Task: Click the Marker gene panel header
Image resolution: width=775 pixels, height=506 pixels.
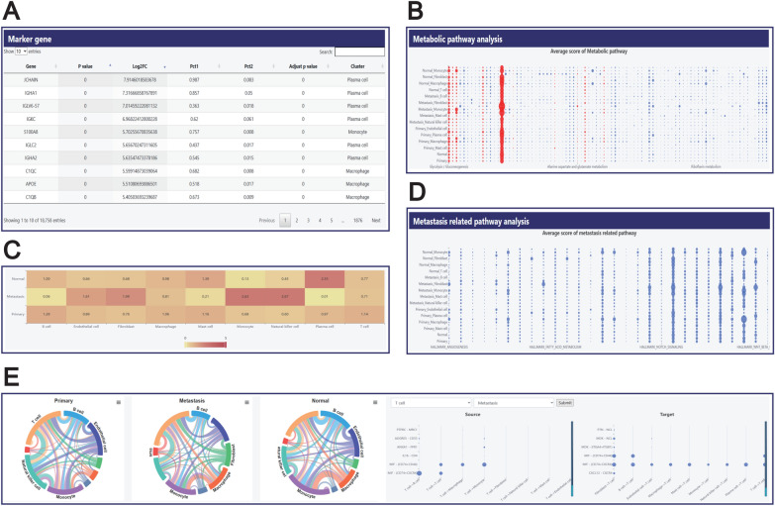Action: pos(194,39)
